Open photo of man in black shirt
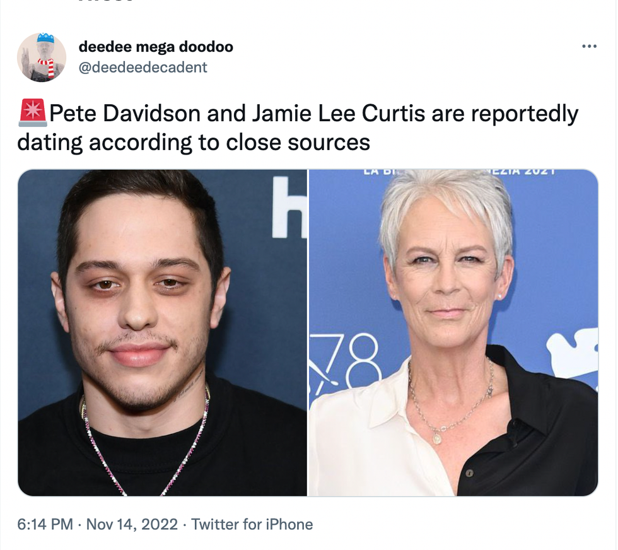Viewport: 618px width, 550px height. (x=163, y=332)
